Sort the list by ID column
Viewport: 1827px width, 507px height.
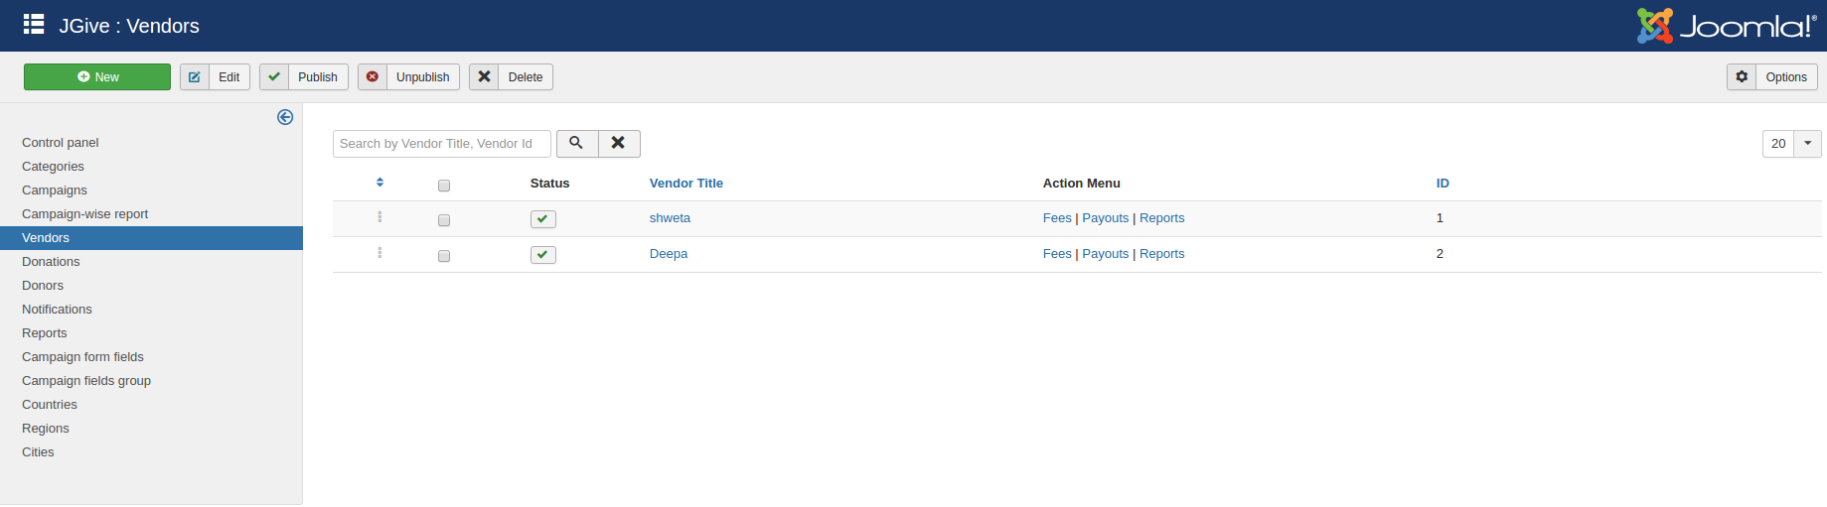(1442, 183)
